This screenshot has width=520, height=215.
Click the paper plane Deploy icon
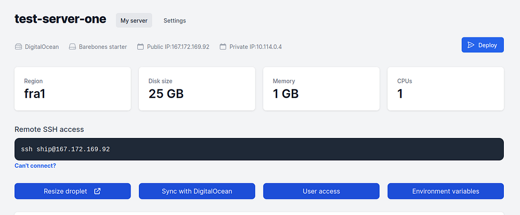pos(471,45)
